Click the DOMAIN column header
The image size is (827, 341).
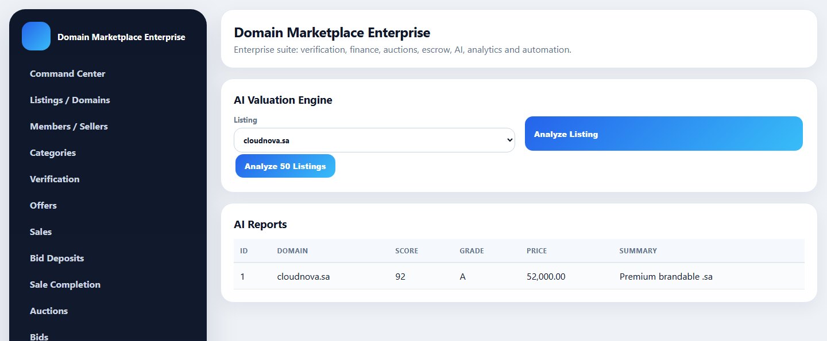[292, 251]
